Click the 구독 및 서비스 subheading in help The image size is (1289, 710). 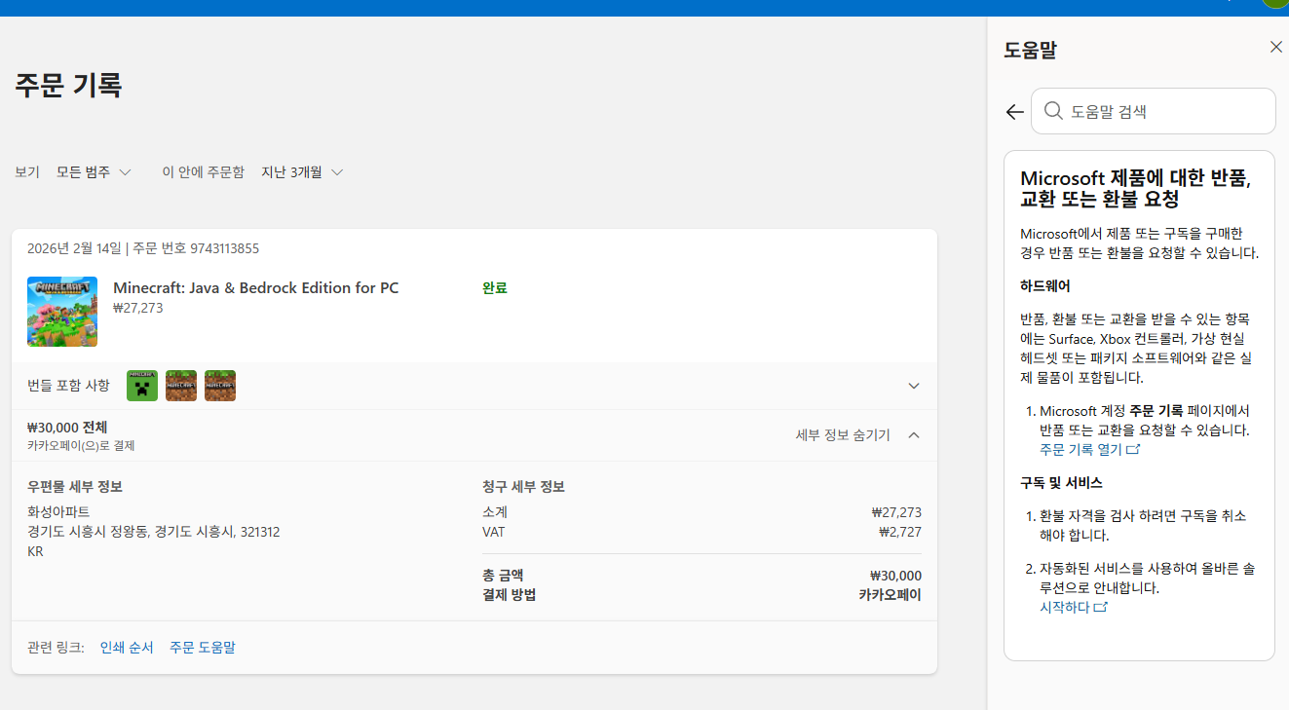pyautogui.click(x=1061, y=483)
